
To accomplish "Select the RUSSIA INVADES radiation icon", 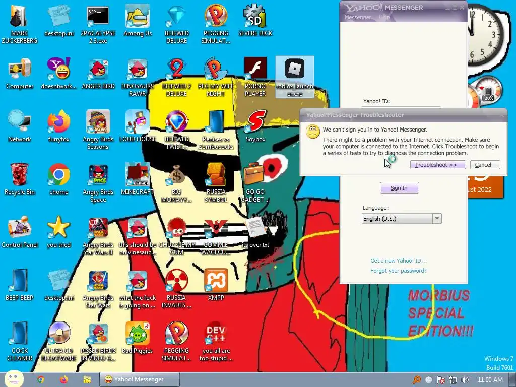I will (176, 289).
